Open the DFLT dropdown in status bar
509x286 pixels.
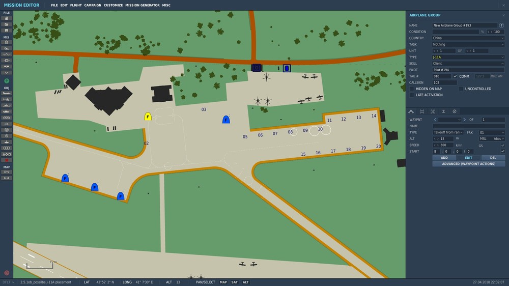pos(9,282)
